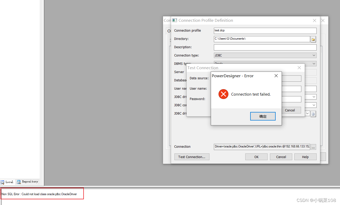Open the folder browser beside the Directory field
The image size is (340, 205).
click(313, 39)
